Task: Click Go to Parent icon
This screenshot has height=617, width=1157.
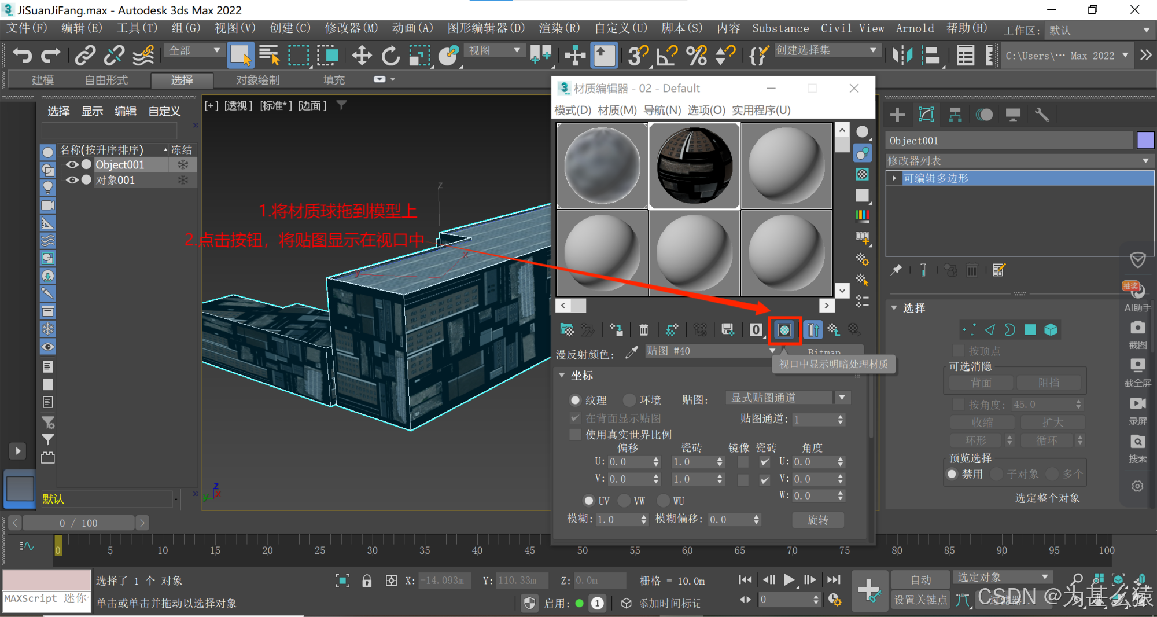Action: [x=834, y=330]
